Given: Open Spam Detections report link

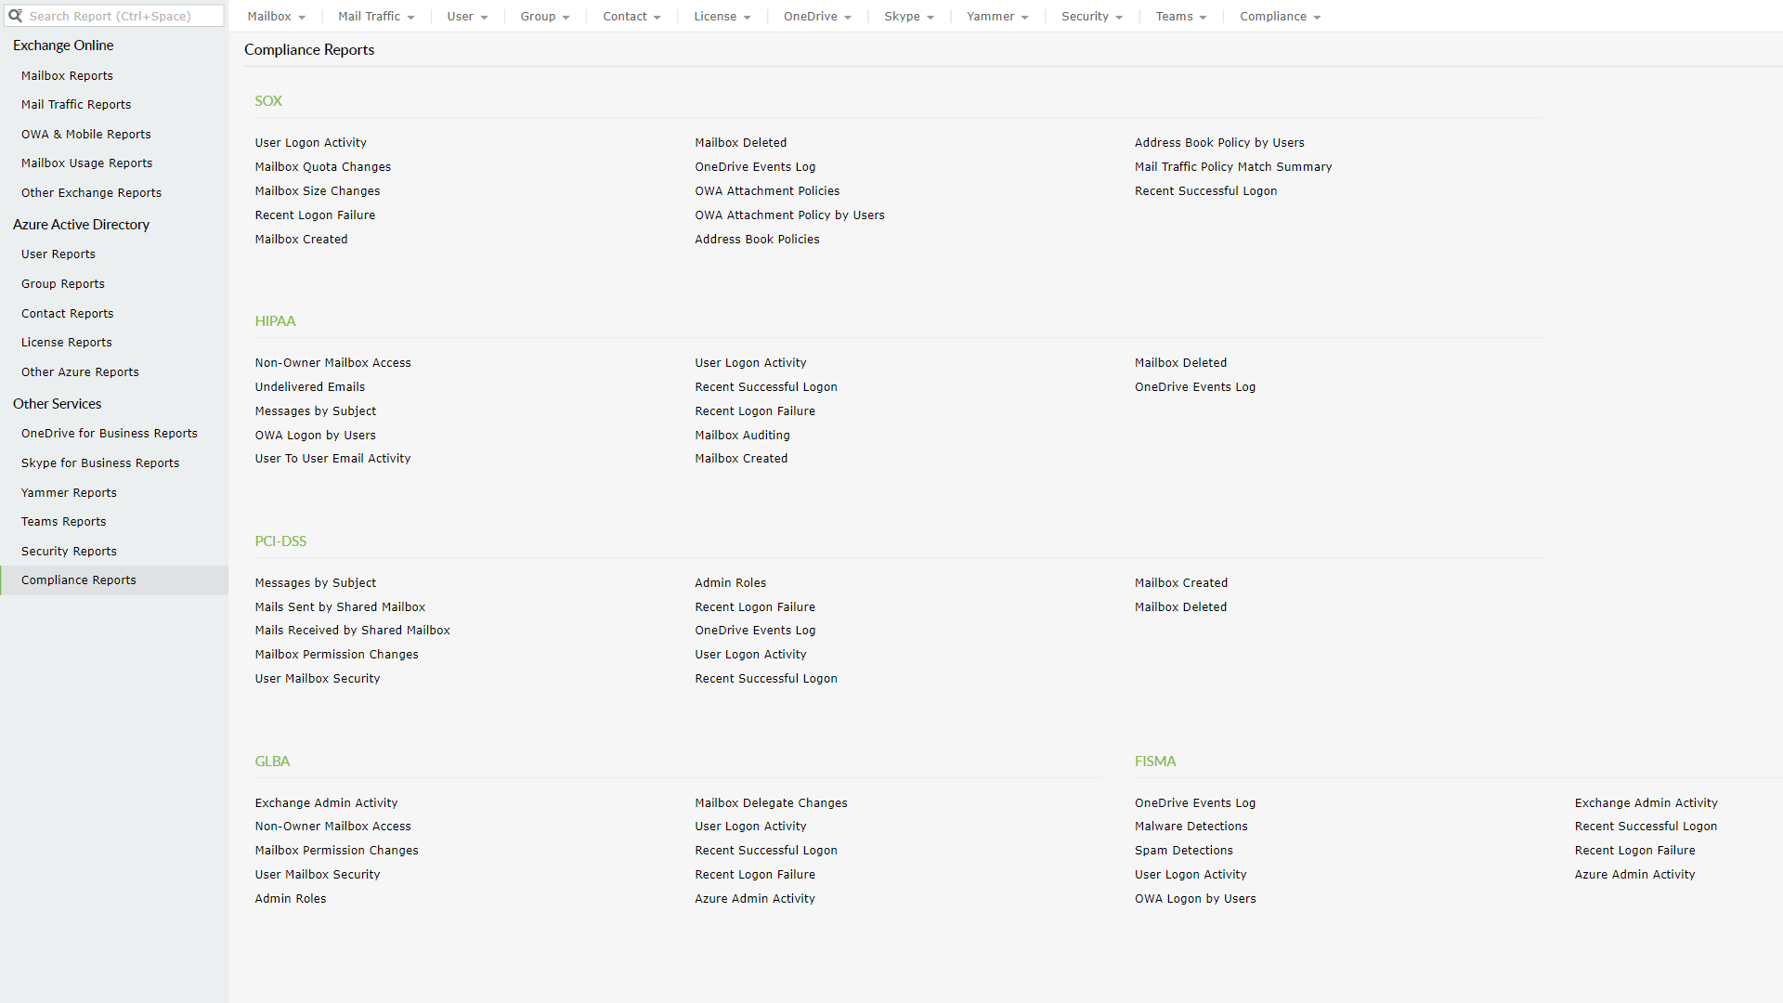Looking at the screenshot, I should 1183,851.
